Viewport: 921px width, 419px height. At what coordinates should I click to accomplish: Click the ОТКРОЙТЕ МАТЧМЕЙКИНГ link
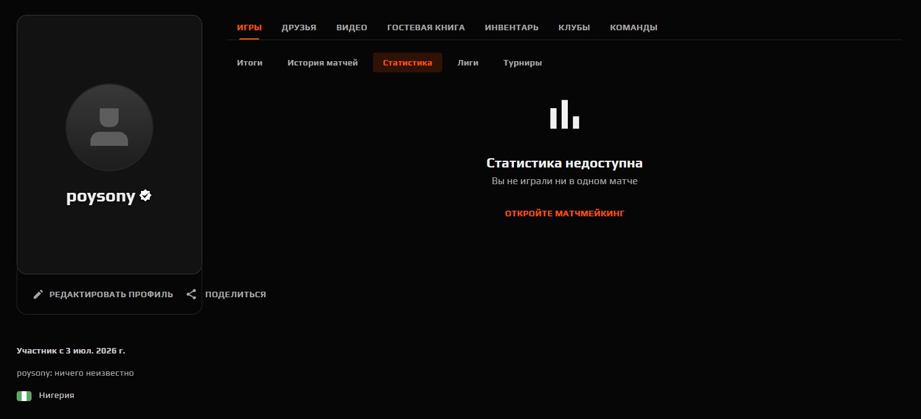pyautogui.click(x=565, y=213)
